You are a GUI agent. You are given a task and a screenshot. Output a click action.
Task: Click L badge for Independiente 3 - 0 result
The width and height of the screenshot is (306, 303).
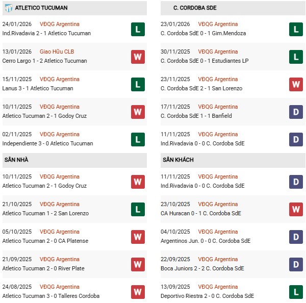click(x=138, y=139)
